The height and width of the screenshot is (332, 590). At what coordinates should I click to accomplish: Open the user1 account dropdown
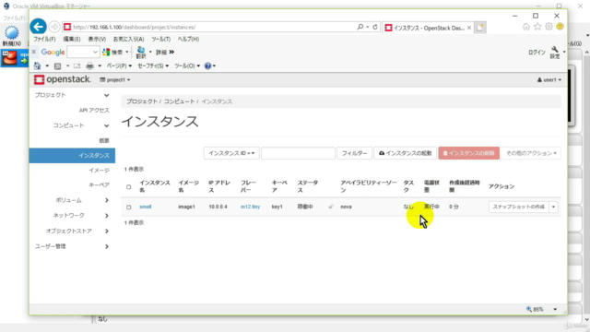549,80
